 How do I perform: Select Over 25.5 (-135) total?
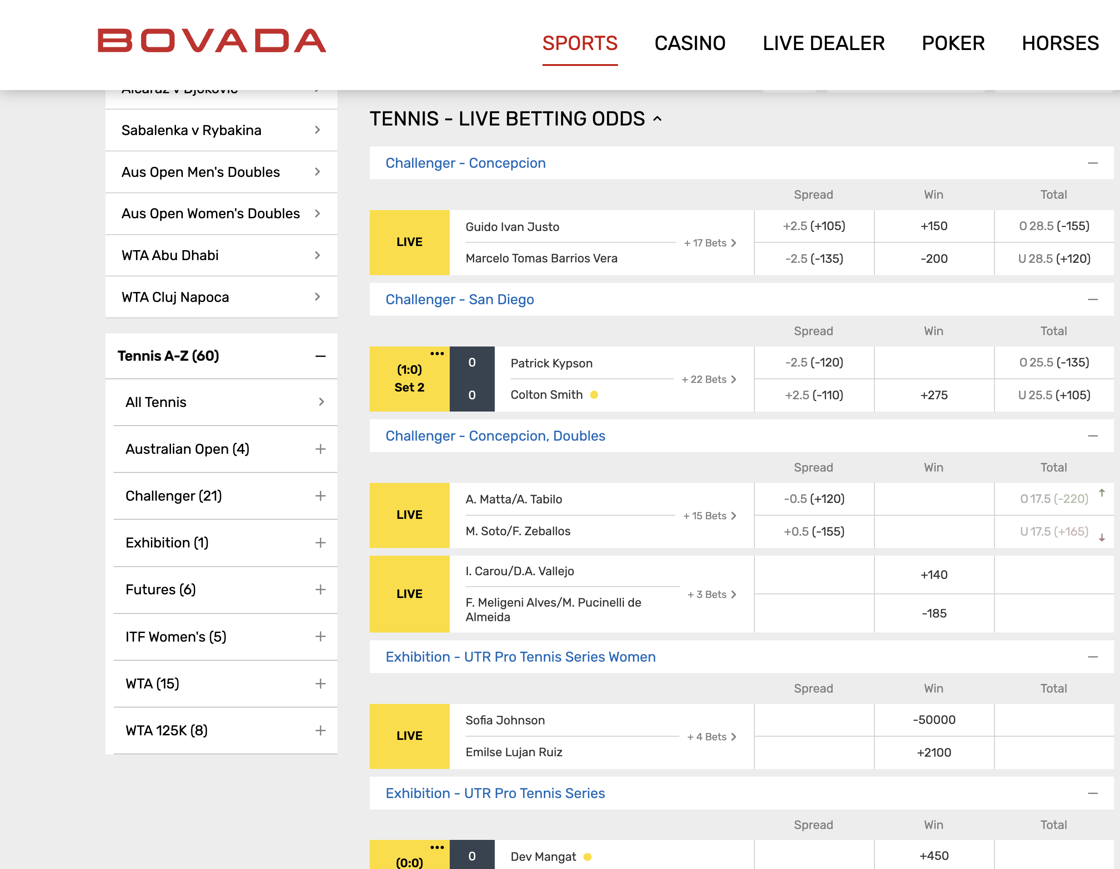pyautogui.click(x=1054, y=362)
